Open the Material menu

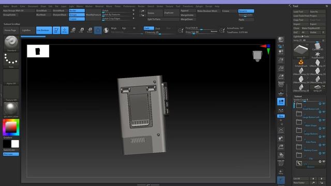click(99, 6)
